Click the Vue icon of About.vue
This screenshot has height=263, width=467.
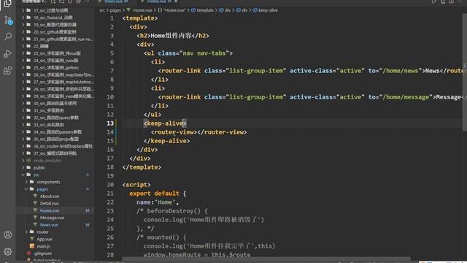click(x=35, y=197)
